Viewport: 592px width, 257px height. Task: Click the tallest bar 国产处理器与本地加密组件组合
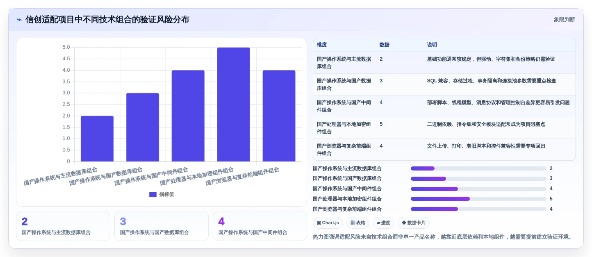point(234,105)
